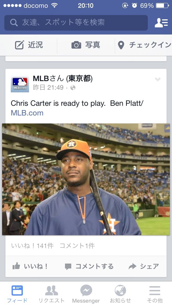Tap the 近況 status compose icon
The image size is (172, 305).
19,45
